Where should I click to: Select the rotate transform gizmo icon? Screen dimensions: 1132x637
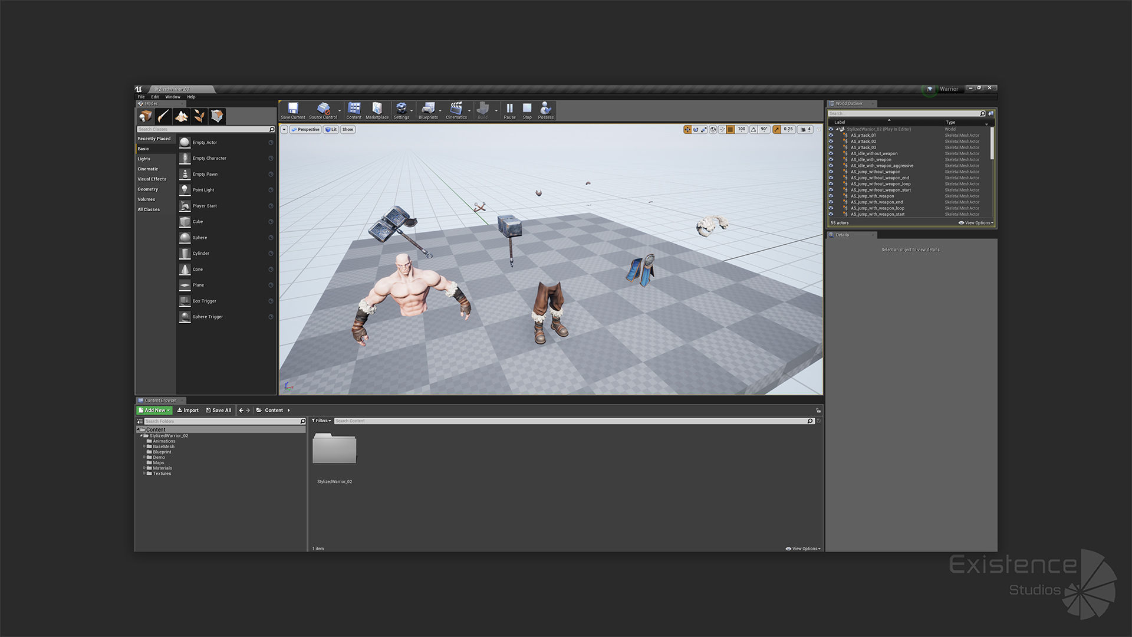pos(696,129)
